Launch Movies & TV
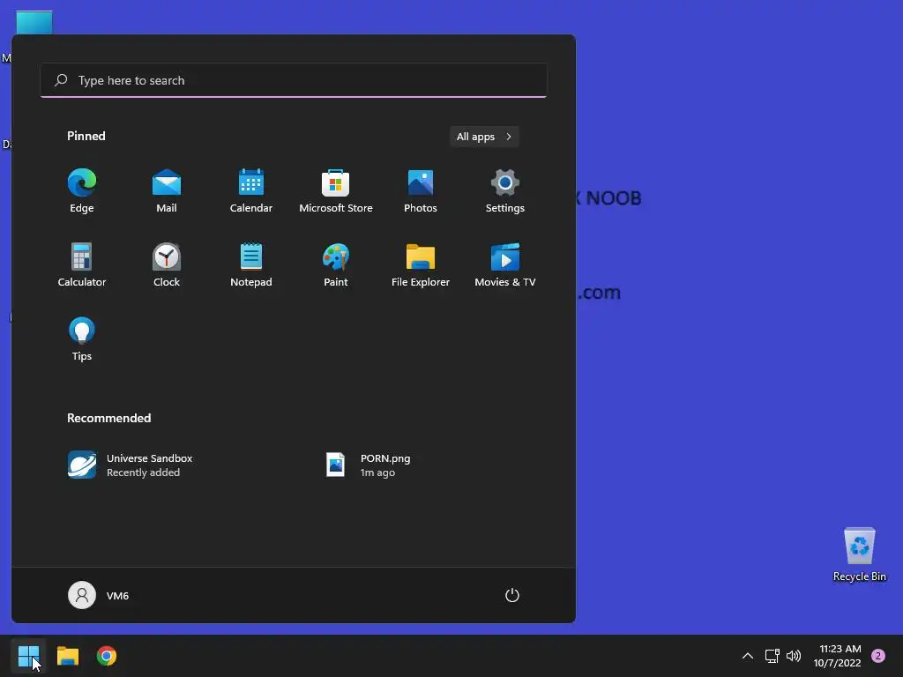This screenshot has width=903, height=677. (505, 264)
